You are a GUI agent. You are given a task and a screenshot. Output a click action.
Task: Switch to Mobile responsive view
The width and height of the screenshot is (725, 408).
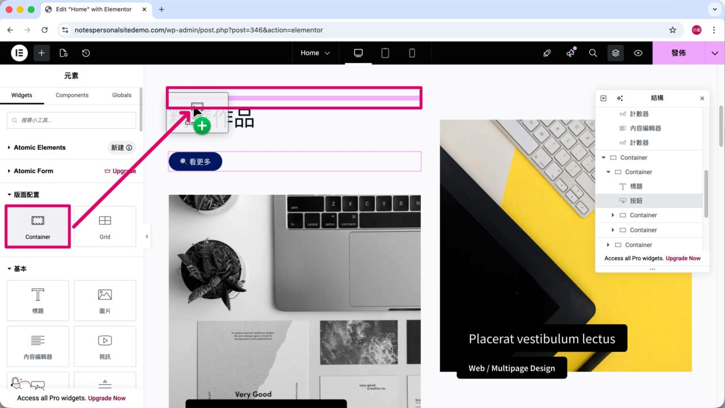[412, 53]
